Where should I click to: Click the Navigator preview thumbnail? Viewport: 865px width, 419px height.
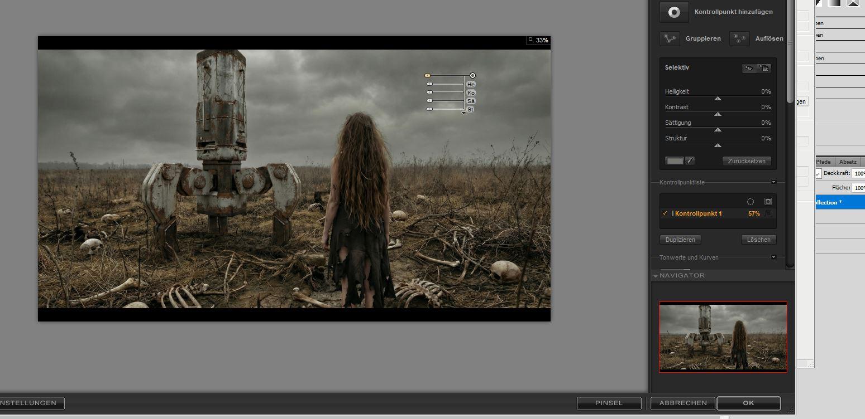point(723,337)
